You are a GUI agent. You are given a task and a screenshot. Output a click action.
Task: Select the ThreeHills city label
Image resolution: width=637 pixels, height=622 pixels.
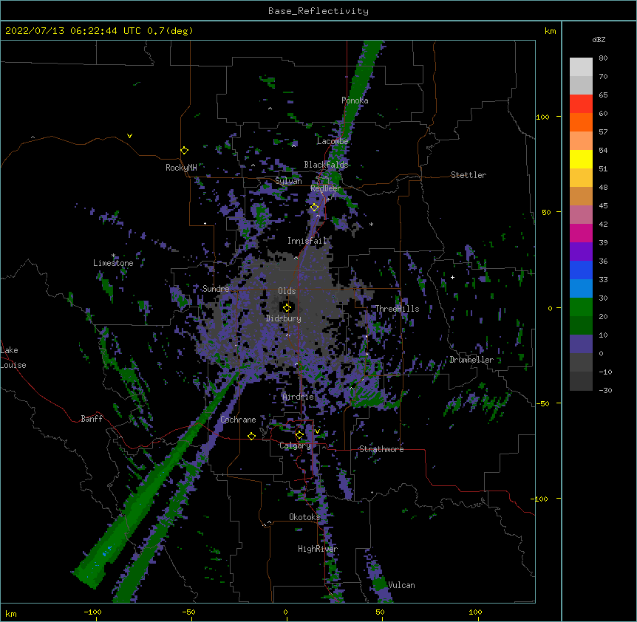click(397, 309)
